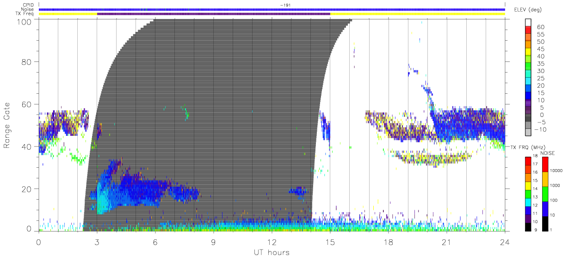Image resolution: width=568 pixels, height=262 pixels.
Task: Click the 100 tick on NOISE scale
Action: pos(554,200)
